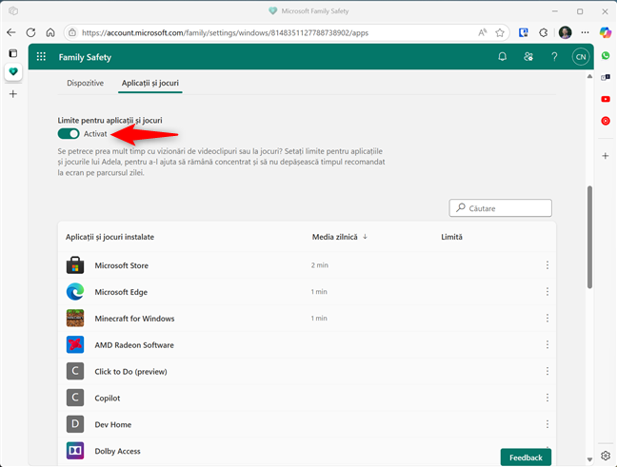The width and height of the screenshot is (617, 467).
Task: Open a new vertical tab
Action: coord(13,94)
